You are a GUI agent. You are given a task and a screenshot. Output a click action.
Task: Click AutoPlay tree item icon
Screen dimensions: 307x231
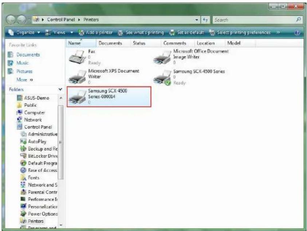click(x=23, y=142)
